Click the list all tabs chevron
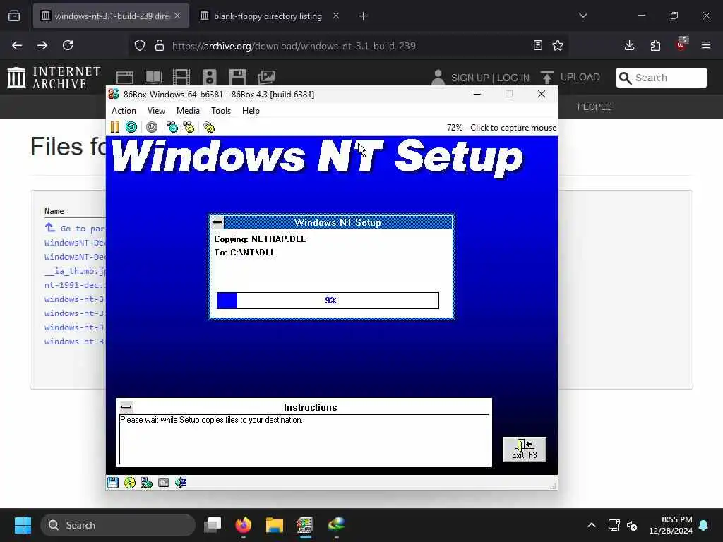Screen dimensions: 723x542 pos(583,16)
